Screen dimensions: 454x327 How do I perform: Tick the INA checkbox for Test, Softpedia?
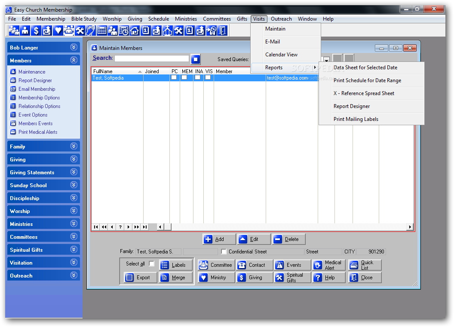point(197,78)
